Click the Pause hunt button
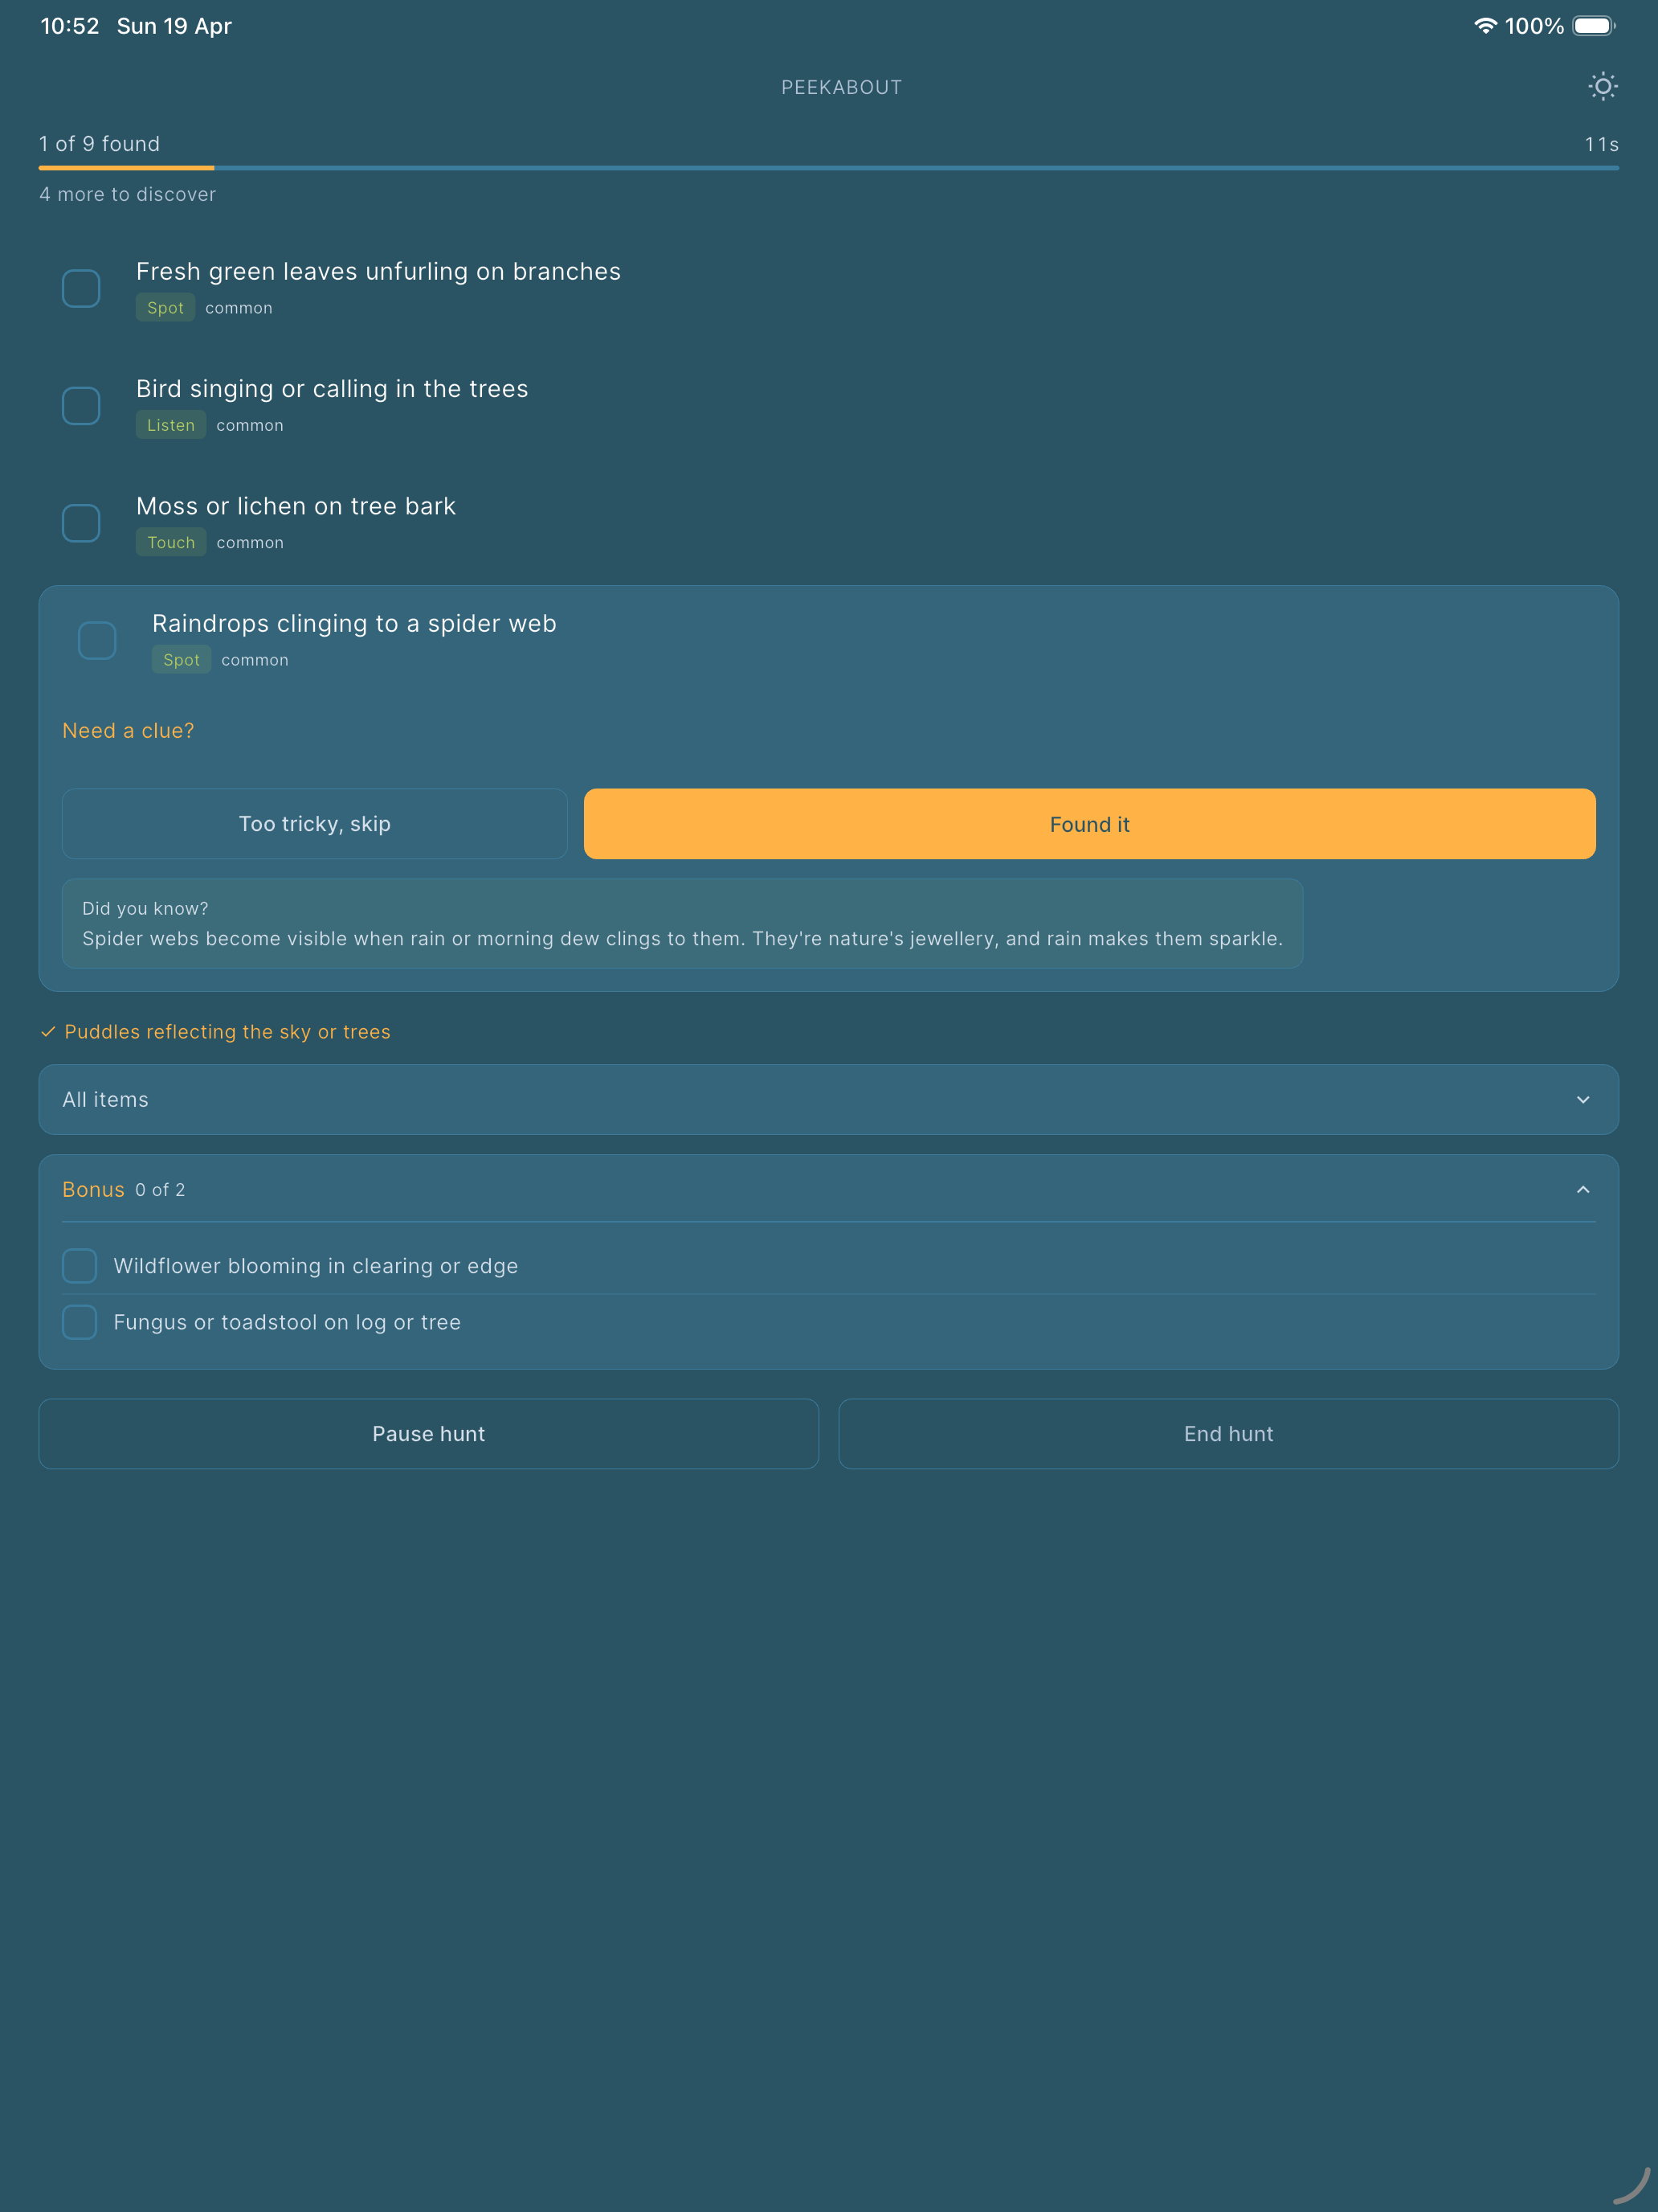The height and width of the screenshot is (2212, 1658). point(429,1433)
